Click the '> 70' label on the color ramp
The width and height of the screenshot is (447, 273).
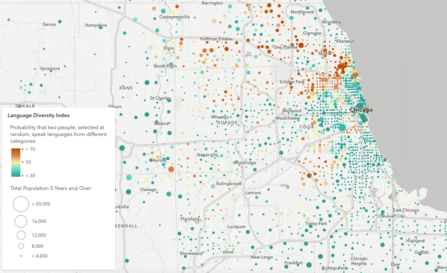point(30,149)
